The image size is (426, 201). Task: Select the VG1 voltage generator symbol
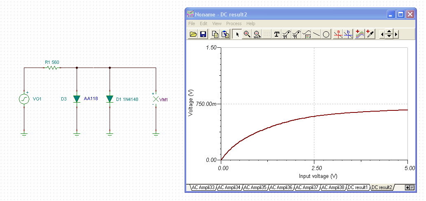click(24, 99)
